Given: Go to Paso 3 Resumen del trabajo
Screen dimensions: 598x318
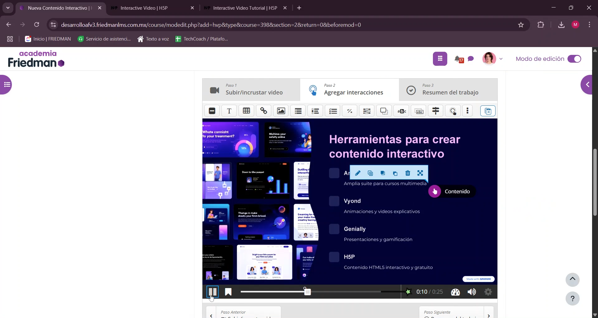Looking at the screenshot, I should [x=448, y=90].
